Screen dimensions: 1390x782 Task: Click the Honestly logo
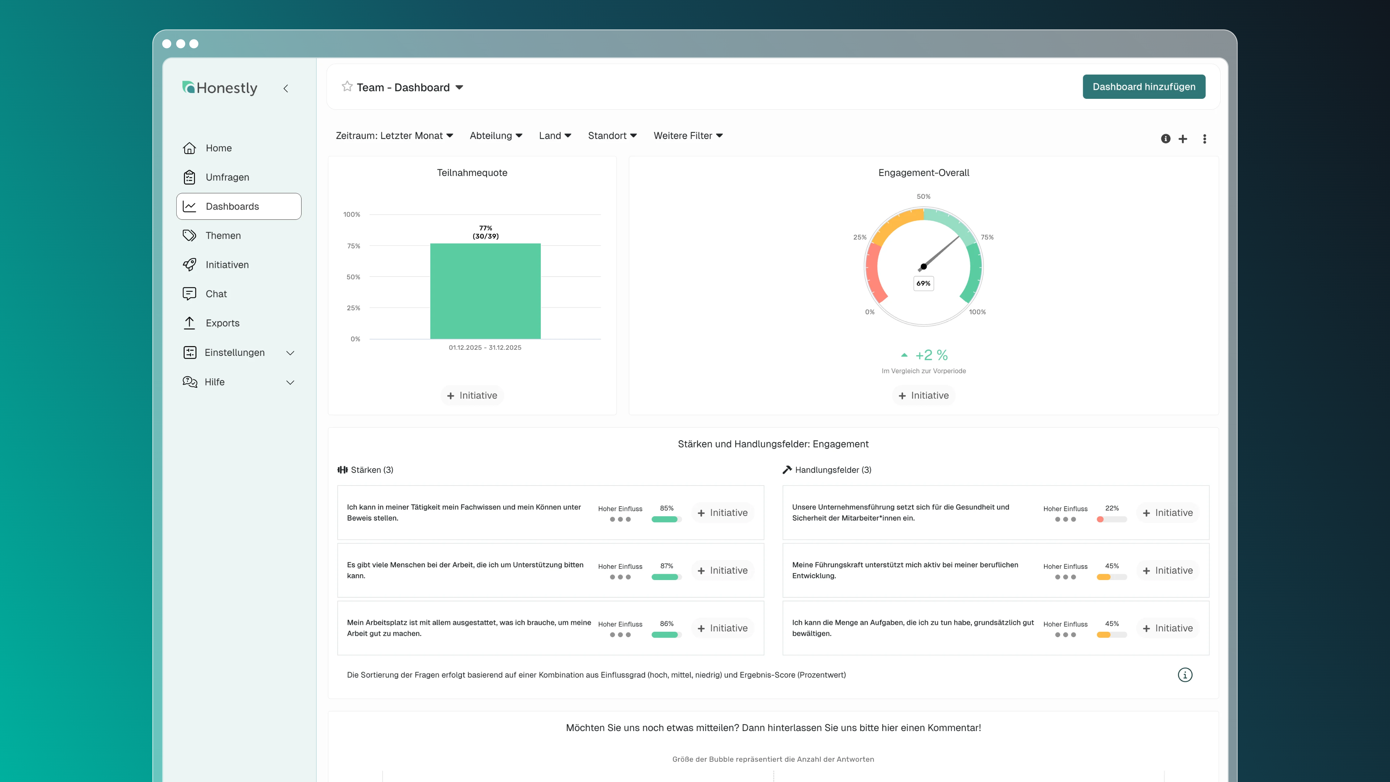[220, 88]
